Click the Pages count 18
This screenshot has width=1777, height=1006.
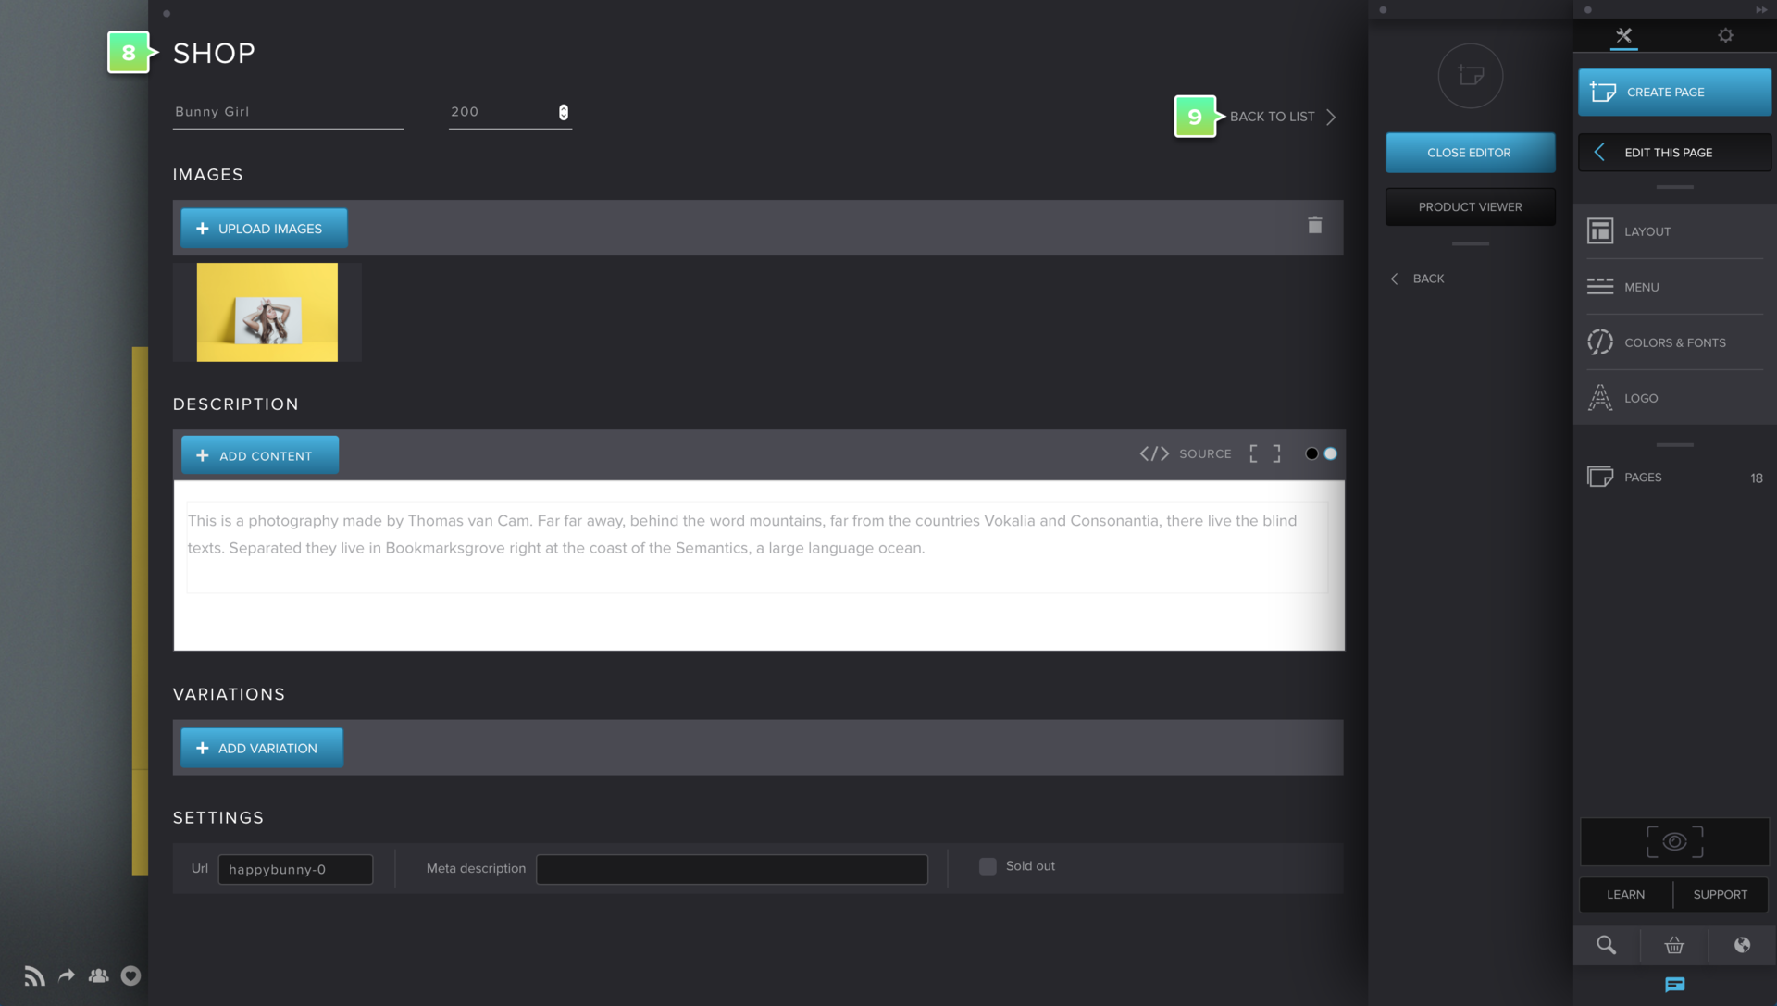(x=1757, y=478)
